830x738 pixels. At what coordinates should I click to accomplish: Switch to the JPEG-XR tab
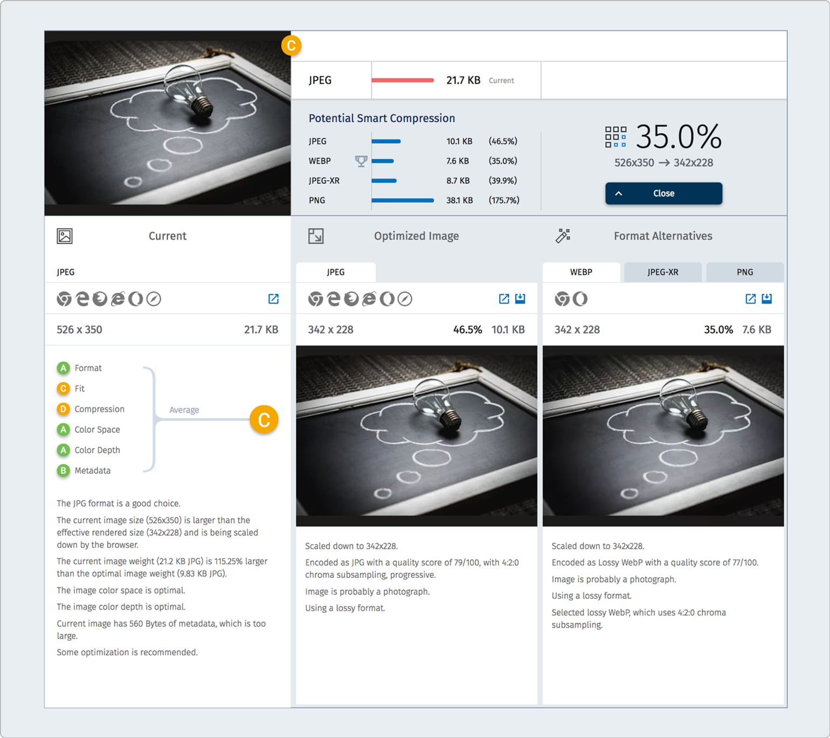(663, 272)
